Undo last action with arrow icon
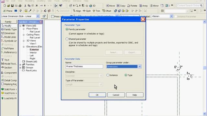This screenshot has height=116, width=207. [42, 6]
